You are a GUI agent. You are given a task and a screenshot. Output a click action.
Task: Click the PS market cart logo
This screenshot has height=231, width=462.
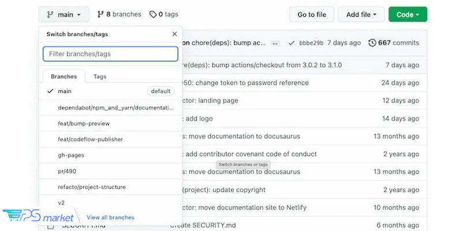[13, 215]
